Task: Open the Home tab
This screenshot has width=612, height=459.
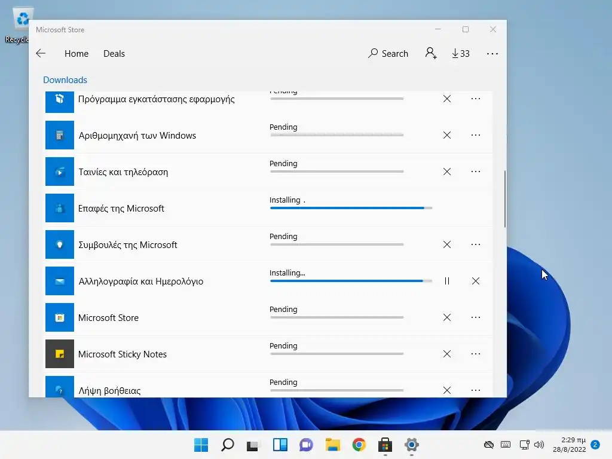Action: (76, 53)
